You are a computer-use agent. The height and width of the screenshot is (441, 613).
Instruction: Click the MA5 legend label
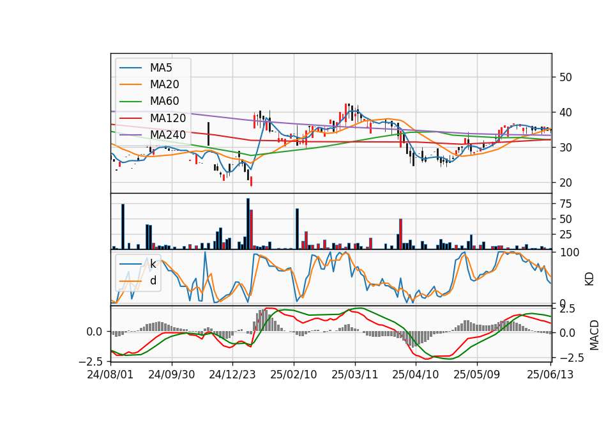pos(161,68)
